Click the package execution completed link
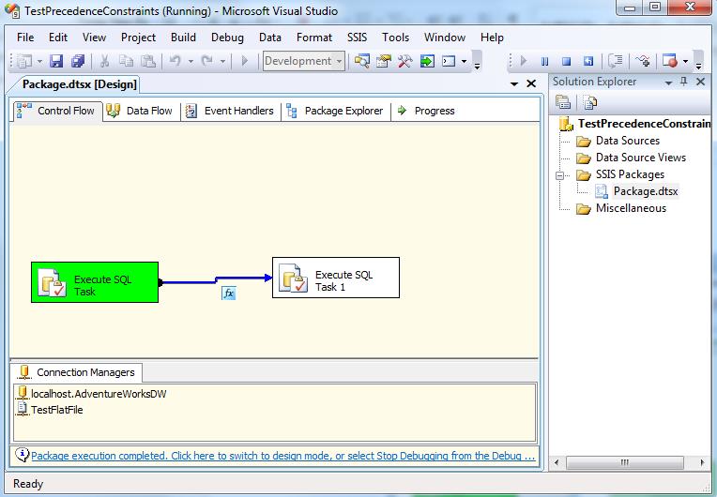Image resolution: width=717 pixels, height=497 pixels. point(282,457)
